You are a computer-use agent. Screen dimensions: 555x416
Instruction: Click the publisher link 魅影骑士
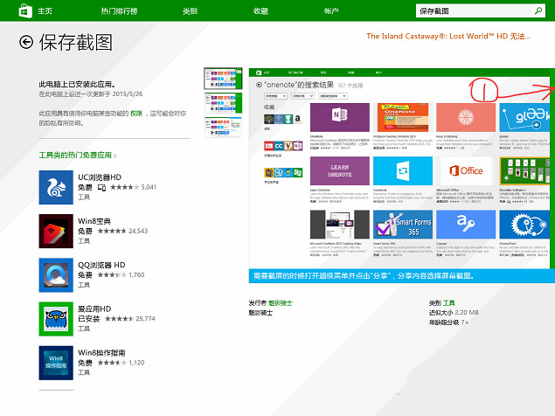[283, 302]
